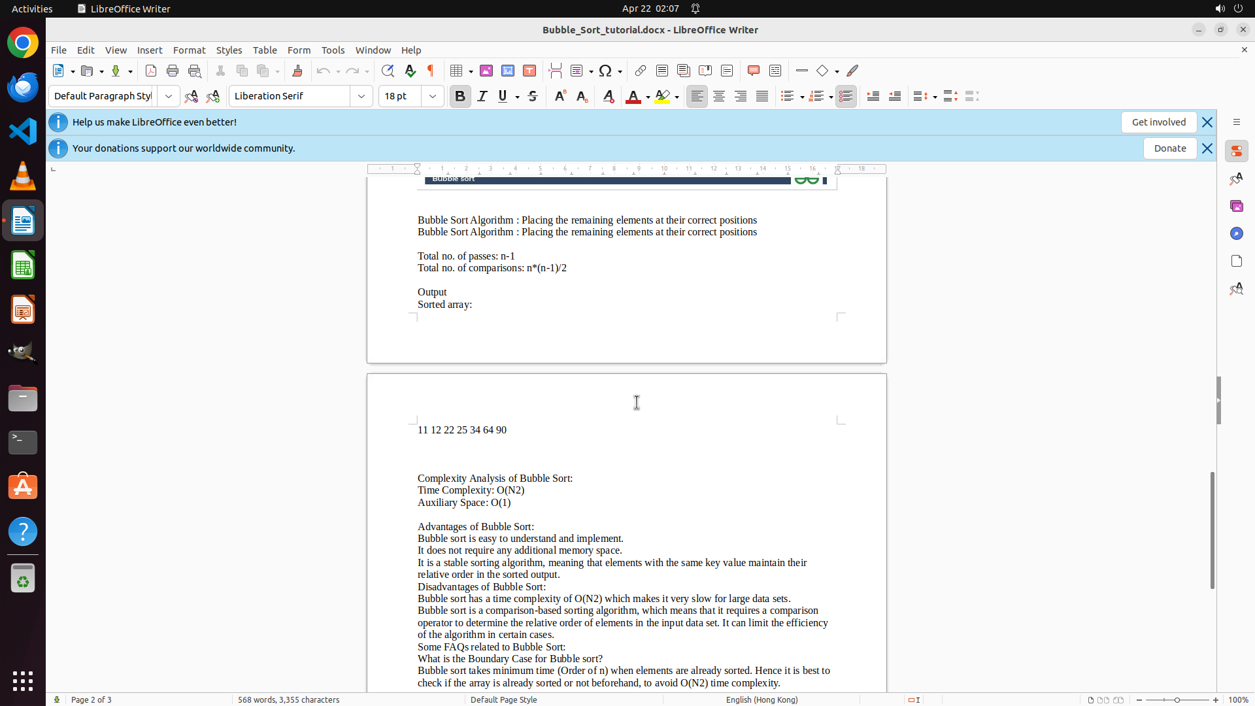Open the Format menu
The image size is (1255, 706).
[189, 50]
